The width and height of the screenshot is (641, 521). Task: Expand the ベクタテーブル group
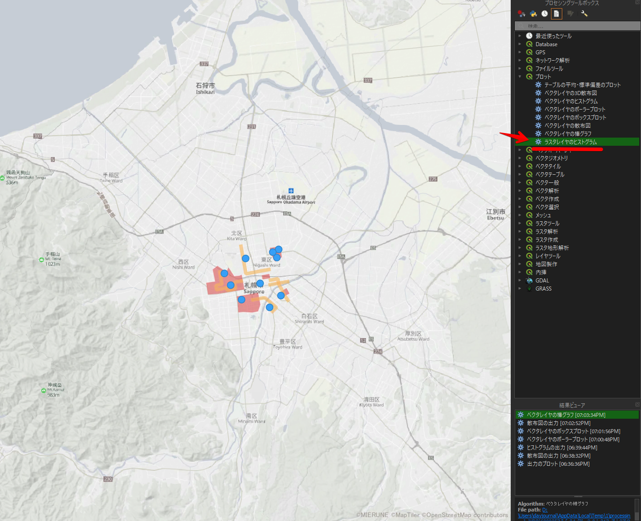pyautogui.click(x=520, y=174)
